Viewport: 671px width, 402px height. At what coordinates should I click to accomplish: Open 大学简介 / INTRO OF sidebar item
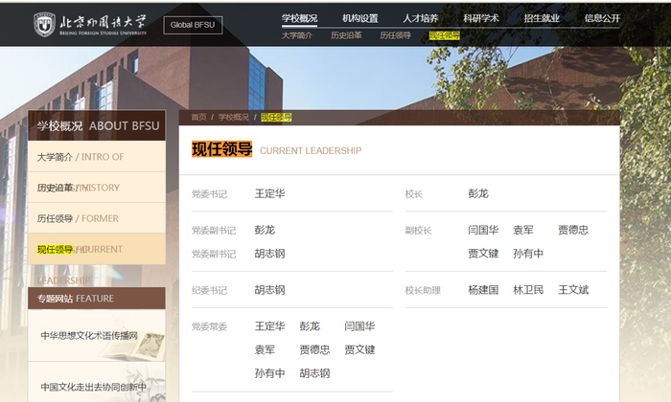point(97,157)
